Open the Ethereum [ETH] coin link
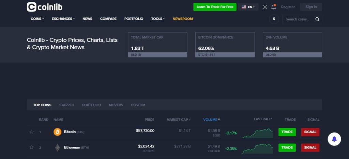 tap(76, 147)
